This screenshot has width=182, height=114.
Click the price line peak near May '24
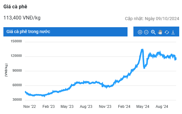coord(142,50)
